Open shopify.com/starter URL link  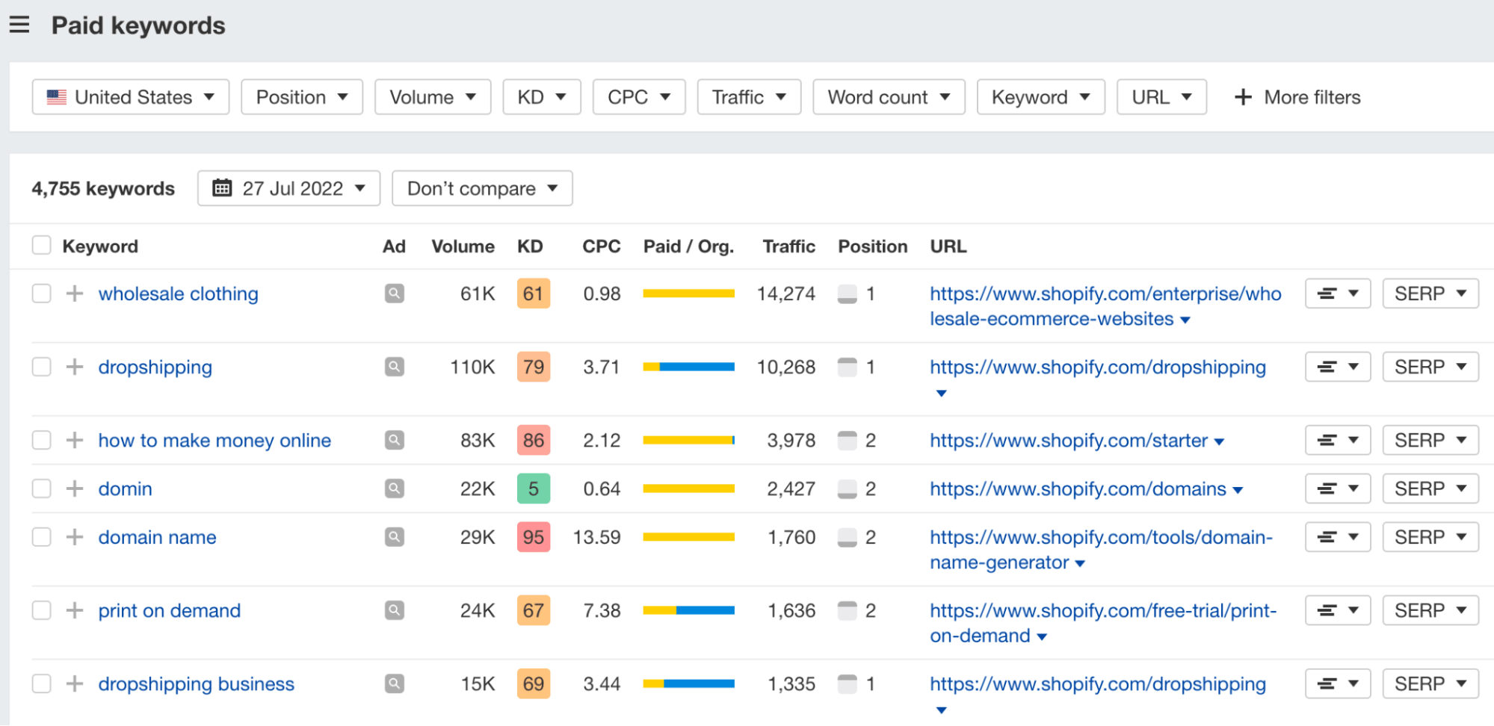1069,440
